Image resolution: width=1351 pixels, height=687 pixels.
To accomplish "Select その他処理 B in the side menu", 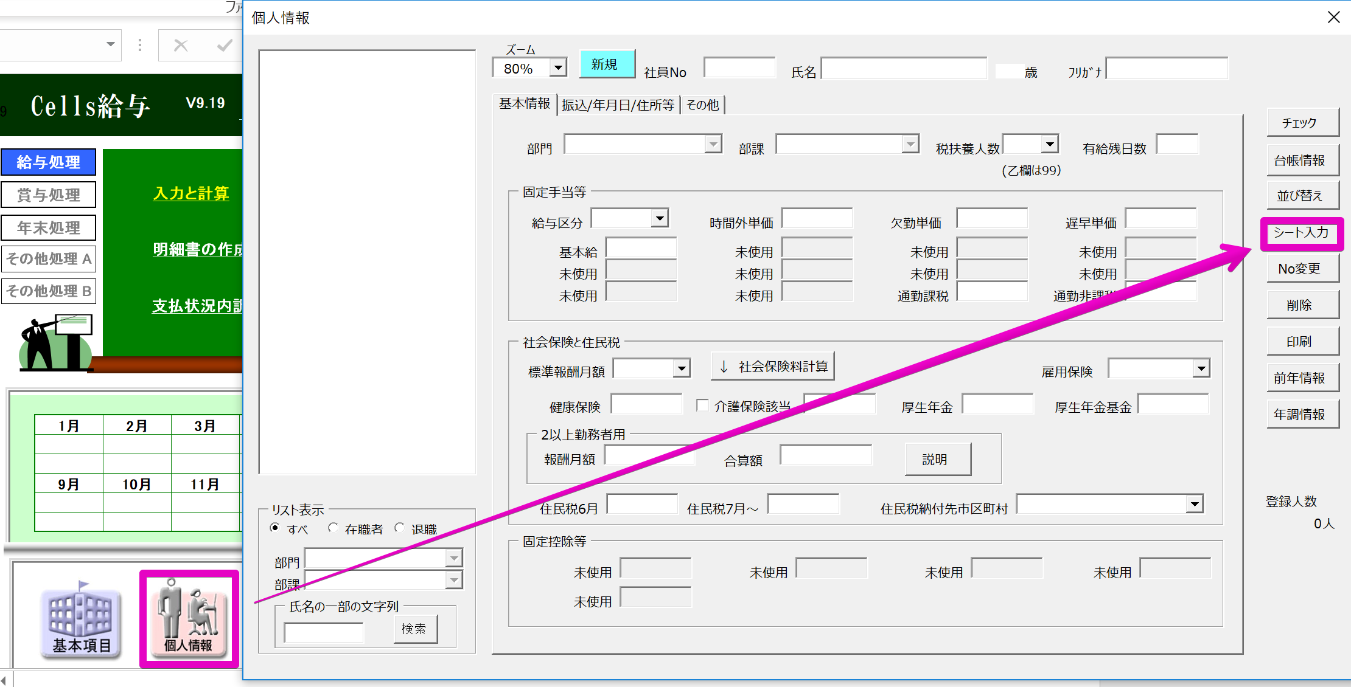I will (49, 291).
